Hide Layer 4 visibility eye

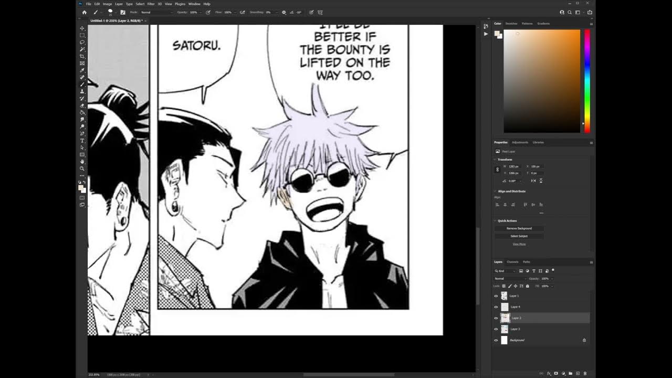point(496,307)
